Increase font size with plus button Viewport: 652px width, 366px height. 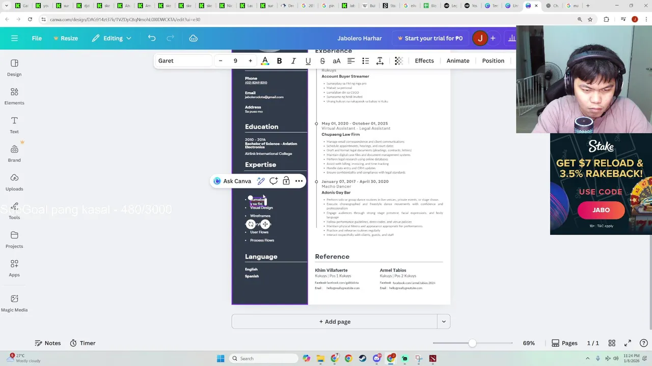tap(250, 60)
